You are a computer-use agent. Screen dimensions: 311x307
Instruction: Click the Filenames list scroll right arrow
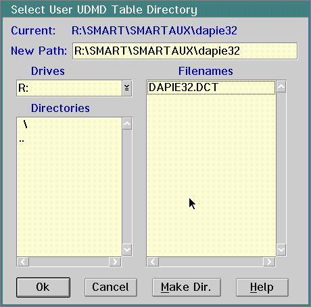point(269,262)
